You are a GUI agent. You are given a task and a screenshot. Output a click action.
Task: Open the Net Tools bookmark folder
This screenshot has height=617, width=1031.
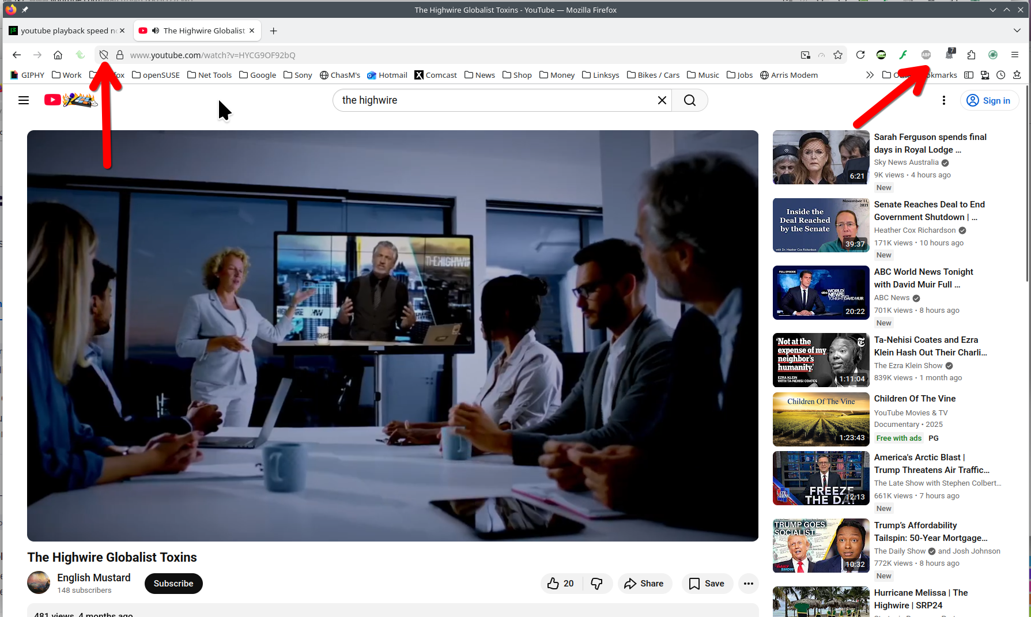pyautogui.click(x=209, y=75)
